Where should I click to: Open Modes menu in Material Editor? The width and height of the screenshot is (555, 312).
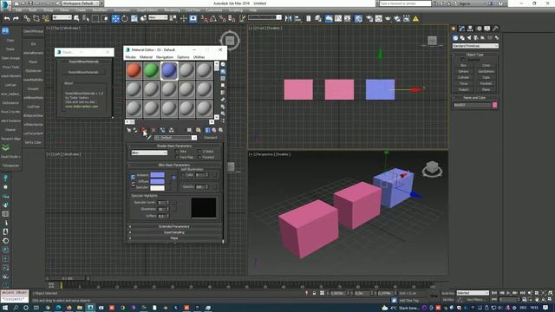coord(131,57)
